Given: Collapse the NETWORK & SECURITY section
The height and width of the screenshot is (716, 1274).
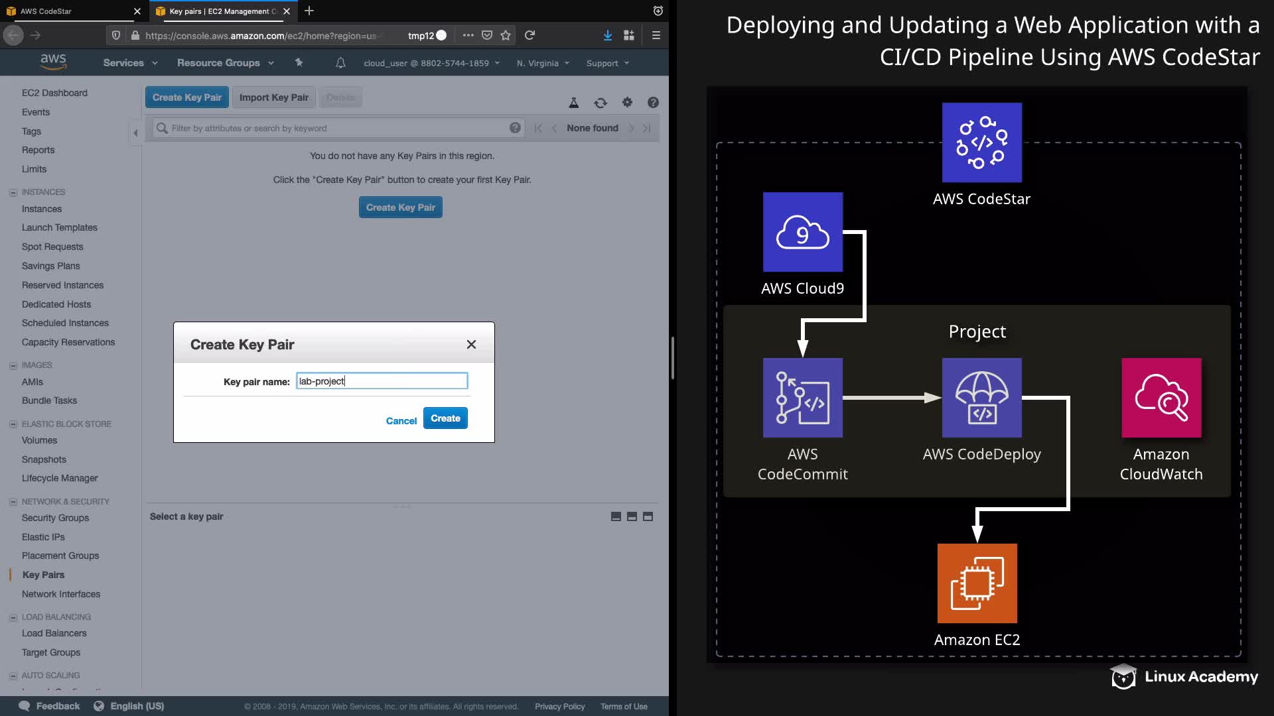Looking at the screenshot, I should coord(13,502).
